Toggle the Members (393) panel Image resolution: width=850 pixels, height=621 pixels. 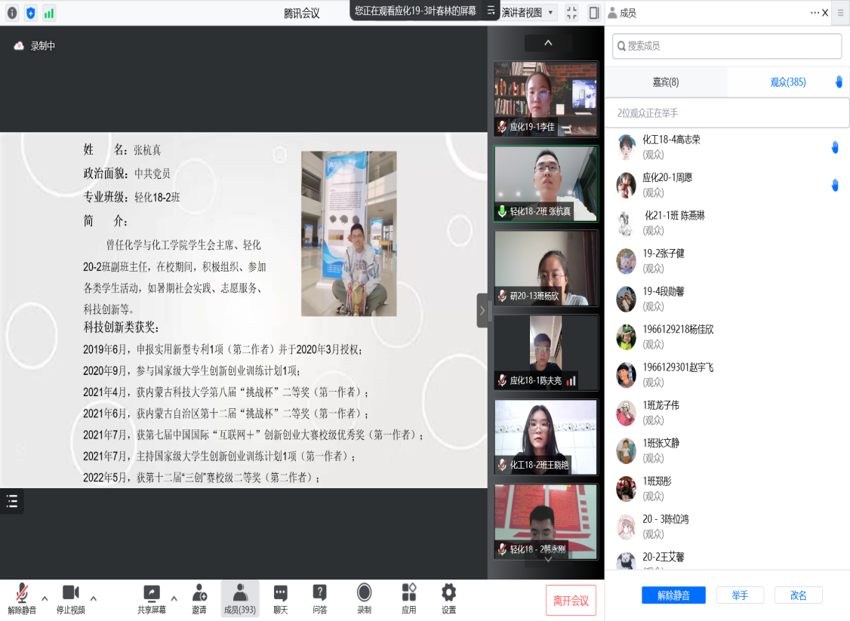point(239,598)
